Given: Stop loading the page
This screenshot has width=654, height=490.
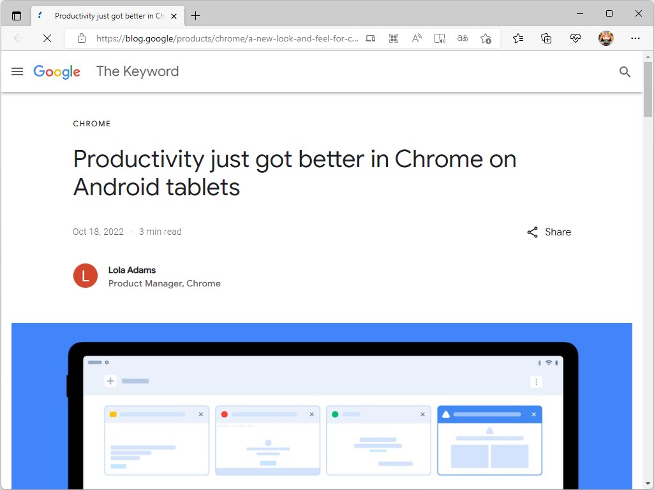Looking at the screenshot, I should (x=47, y=38).
